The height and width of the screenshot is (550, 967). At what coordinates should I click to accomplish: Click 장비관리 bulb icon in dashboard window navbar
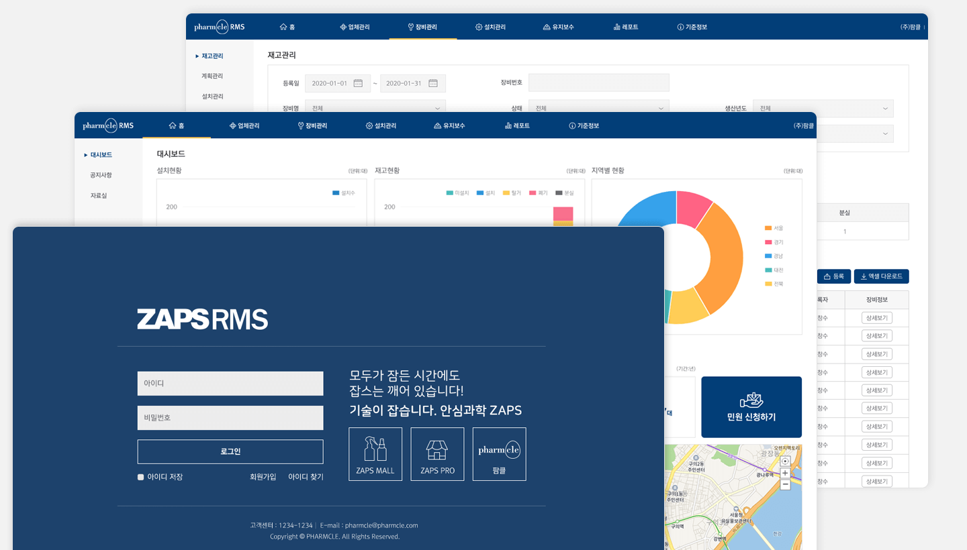click(x=301, y=125)
